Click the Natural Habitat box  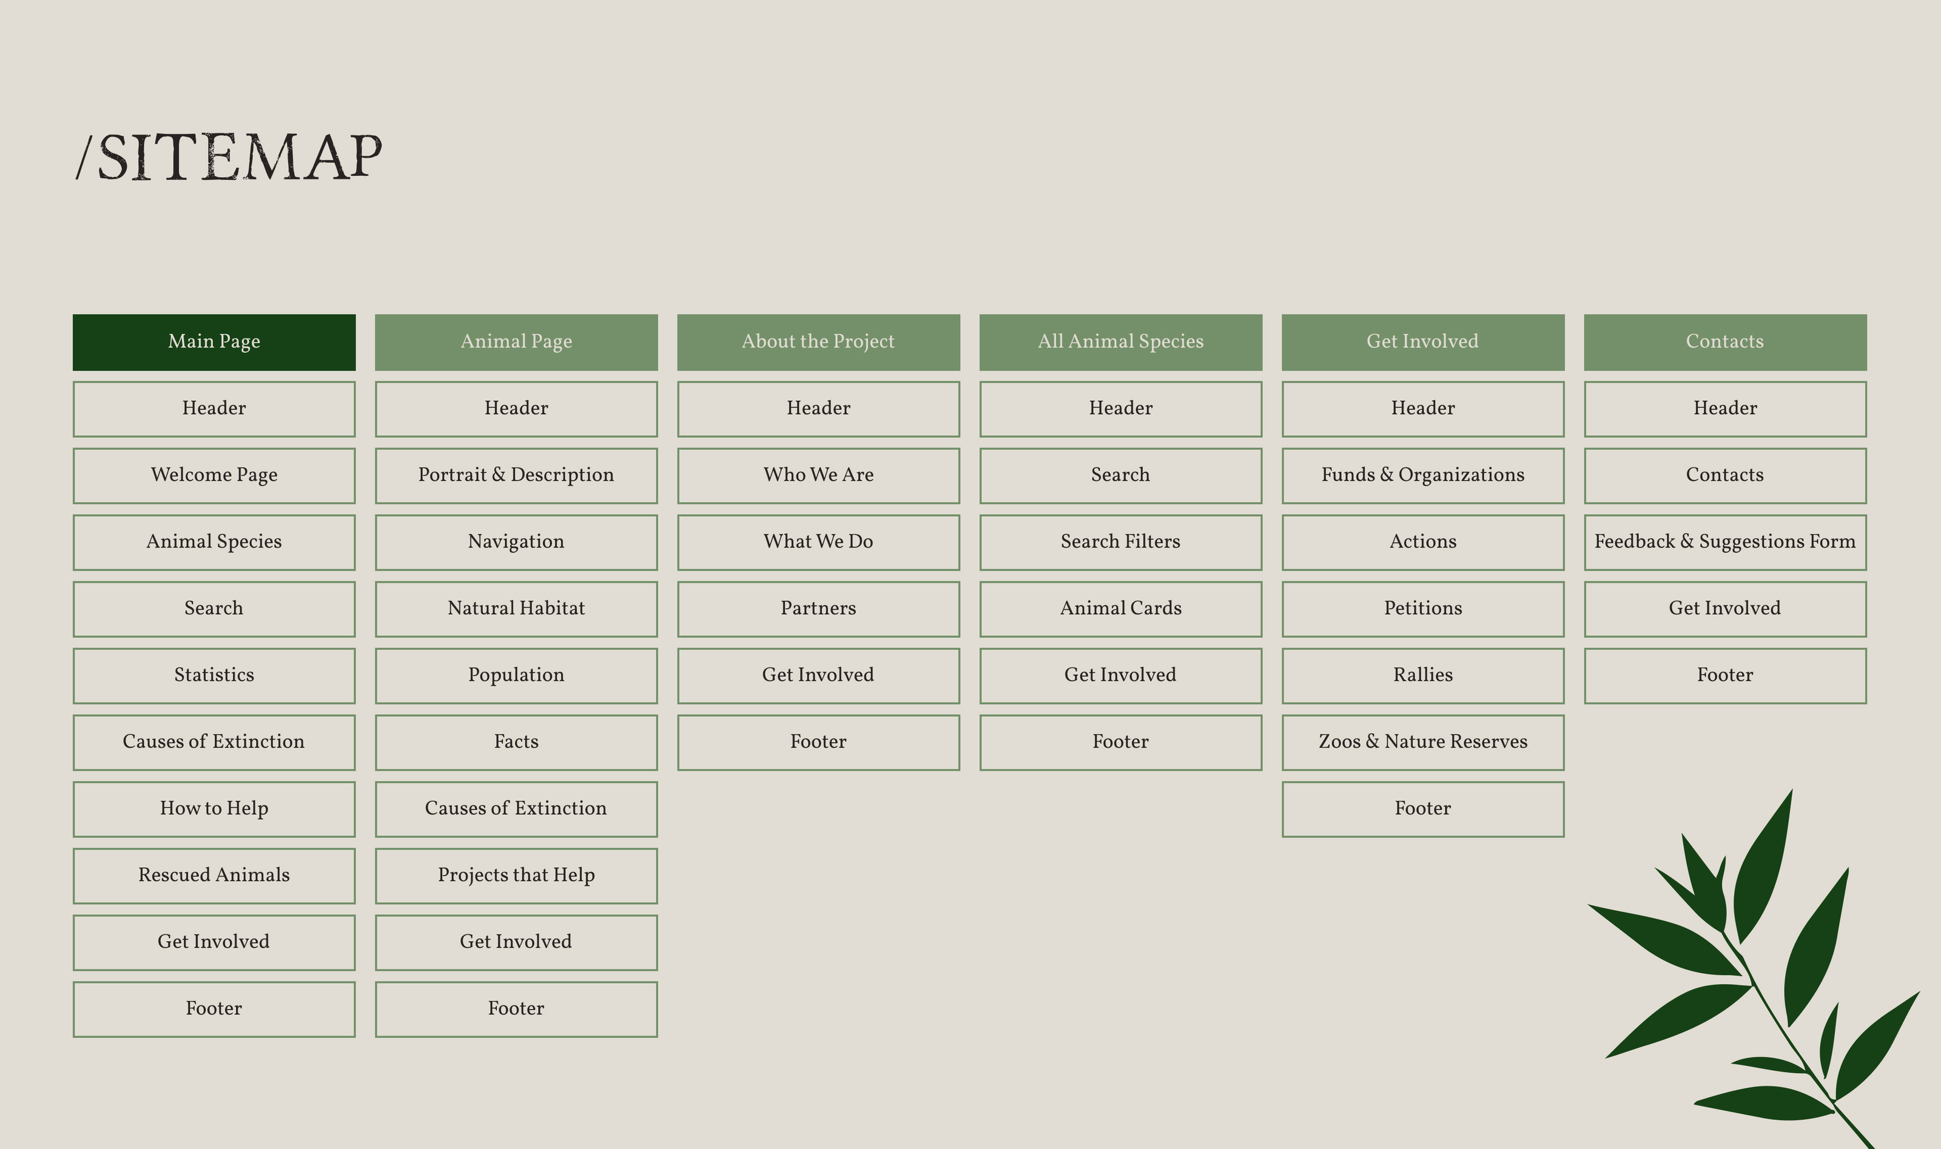click(x=516, y=609)
